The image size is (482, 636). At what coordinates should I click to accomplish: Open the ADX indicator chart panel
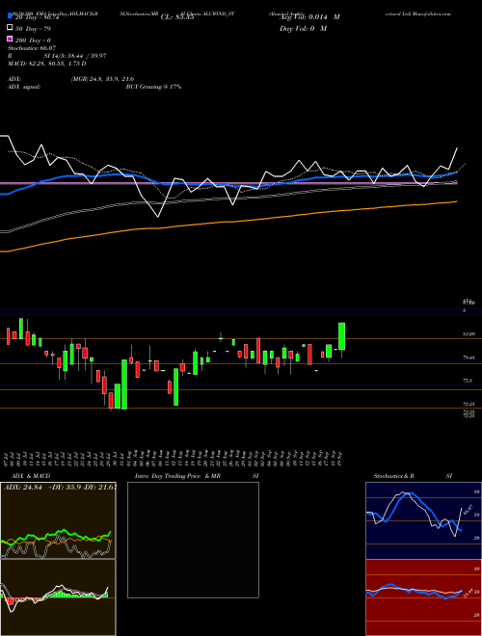coord(58,520)
